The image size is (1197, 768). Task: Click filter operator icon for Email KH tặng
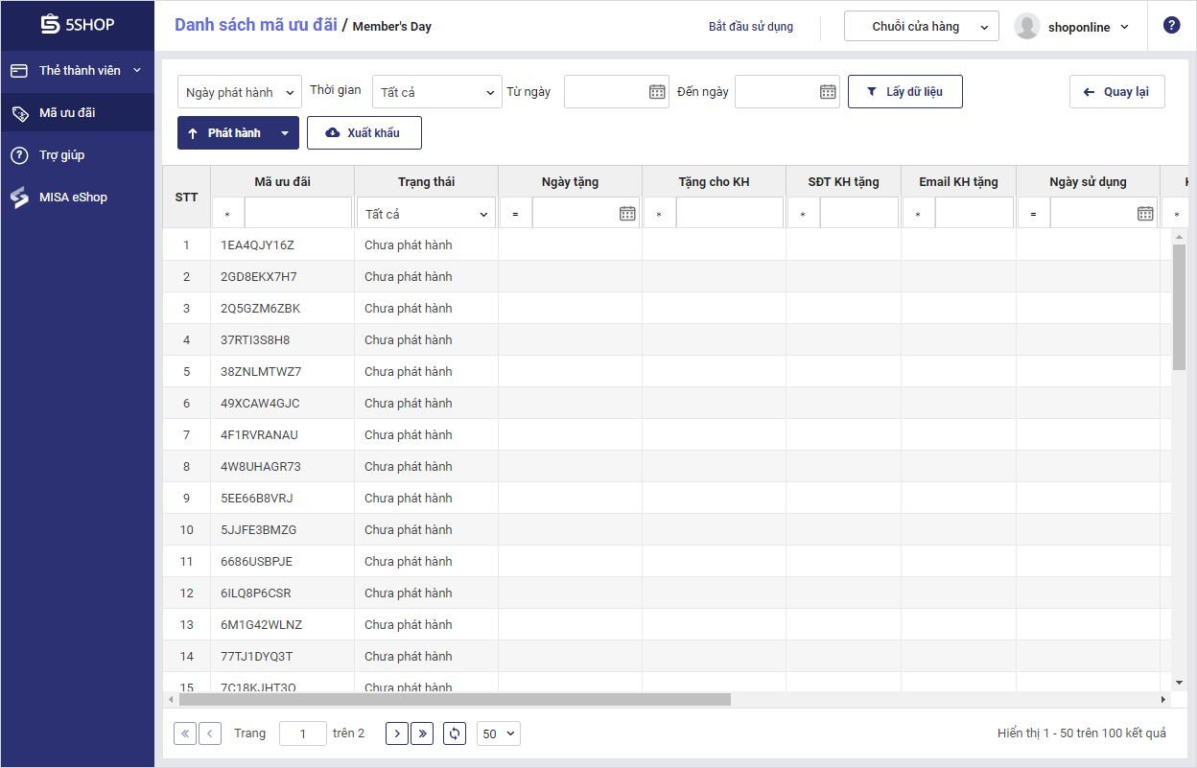918,214
